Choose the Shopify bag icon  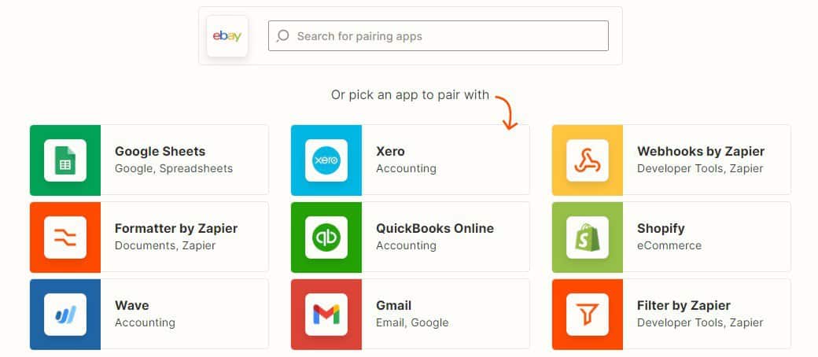588,237
